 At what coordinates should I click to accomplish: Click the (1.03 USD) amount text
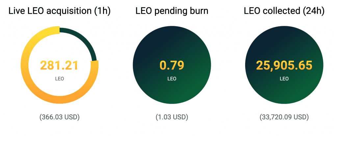(172, 117)
